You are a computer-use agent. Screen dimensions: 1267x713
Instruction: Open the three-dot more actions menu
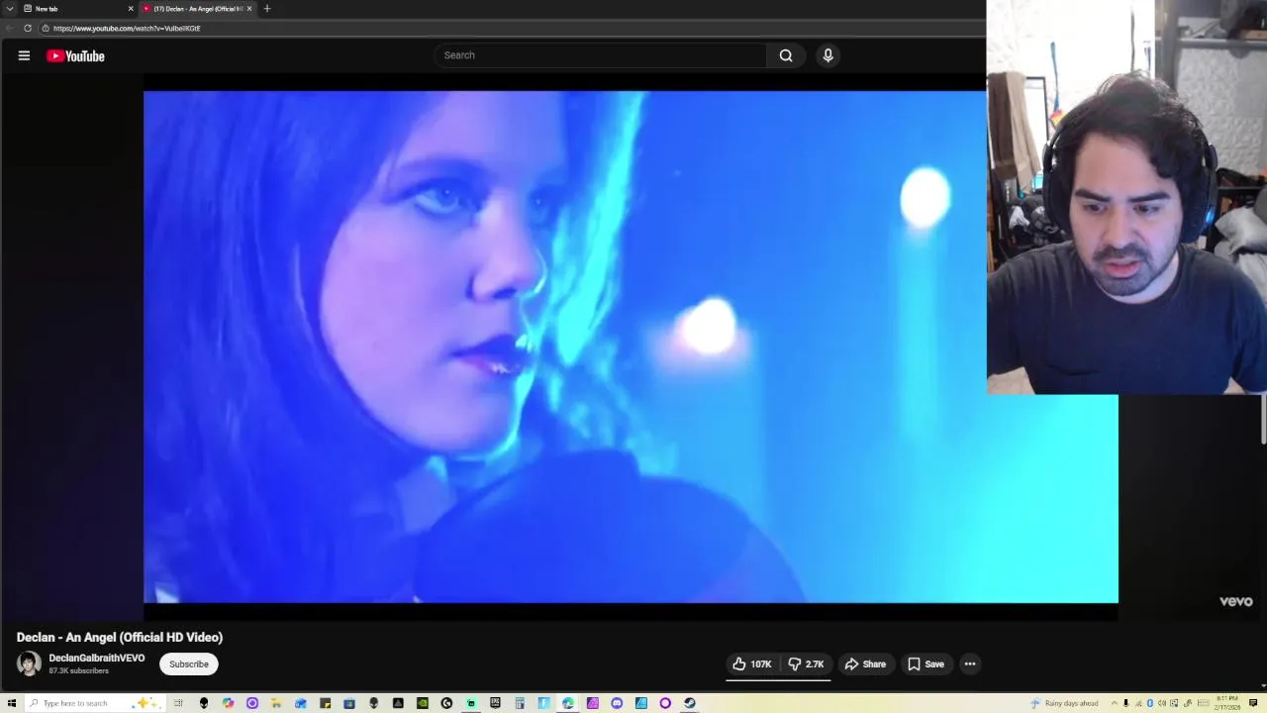[x=970, y=664]
